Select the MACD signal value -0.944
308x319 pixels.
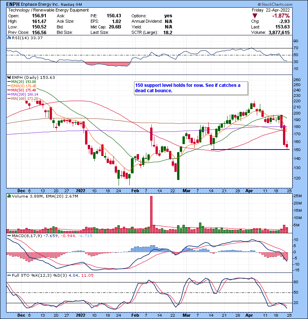68,236
